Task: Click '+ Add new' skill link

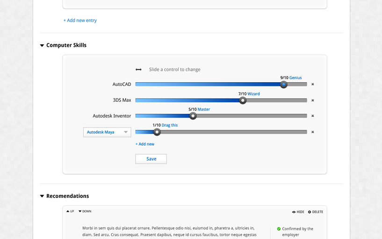Action: pyautogui.click(x=145, y=144)
